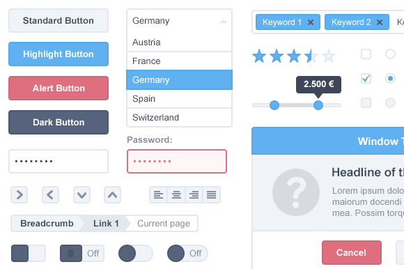This screenshot has height=269, width=404.
Task: Remove the Keyword 2 tag
Action: 380,22
